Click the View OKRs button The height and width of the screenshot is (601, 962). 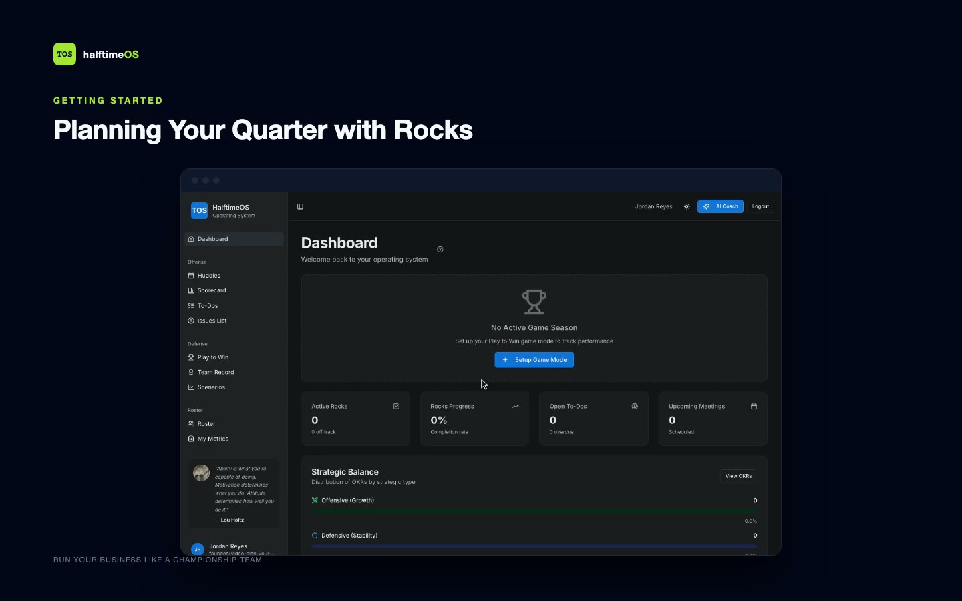tap(738, 476)
